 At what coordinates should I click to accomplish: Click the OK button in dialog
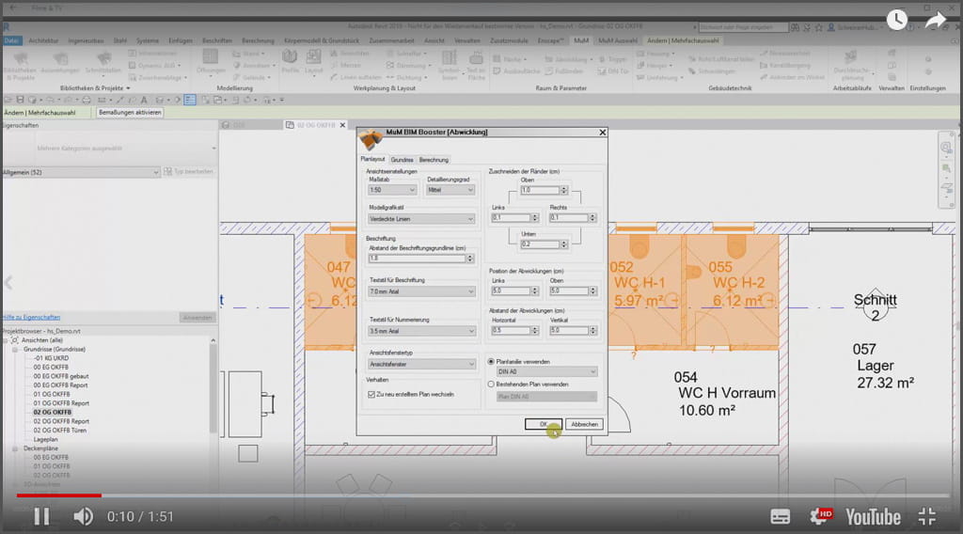coord(543,424)
